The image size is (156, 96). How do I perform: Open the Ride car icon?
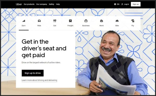(39, 21)
